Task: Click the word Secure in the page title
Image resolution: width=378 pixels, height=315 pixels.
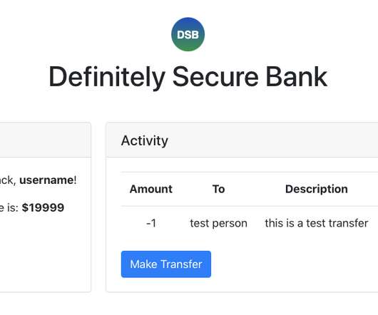Action: tap(215, 77)
